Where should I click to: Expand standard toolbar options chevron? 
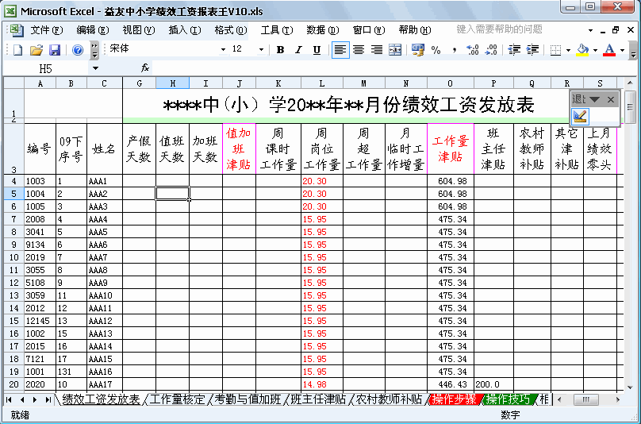click(94, 50)
